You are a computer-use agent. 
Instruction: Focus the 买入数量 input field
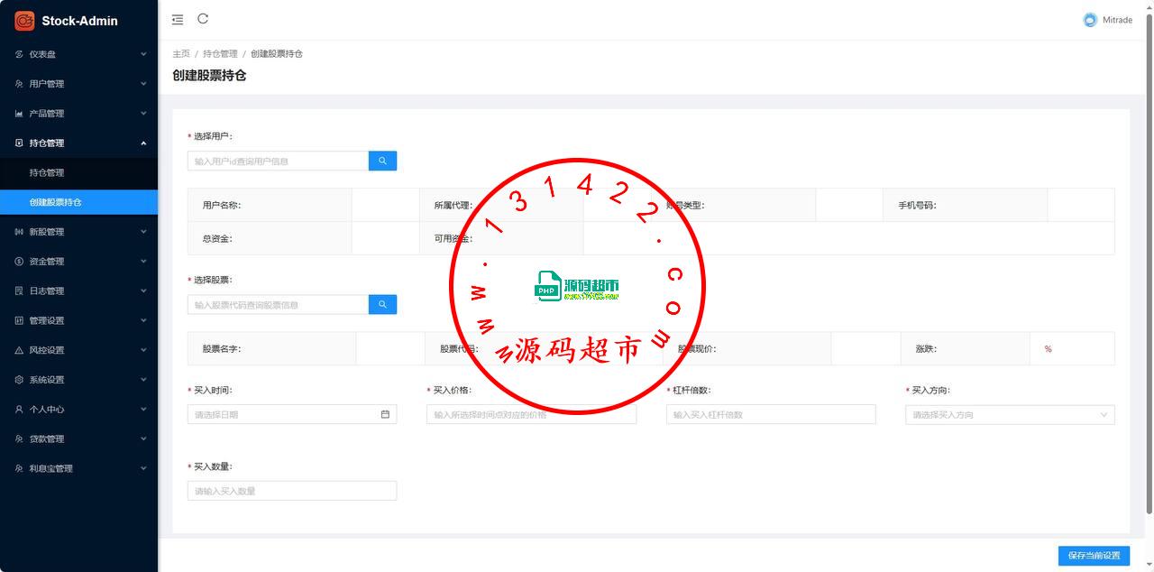pyautogui.click(x=292, y=491)
